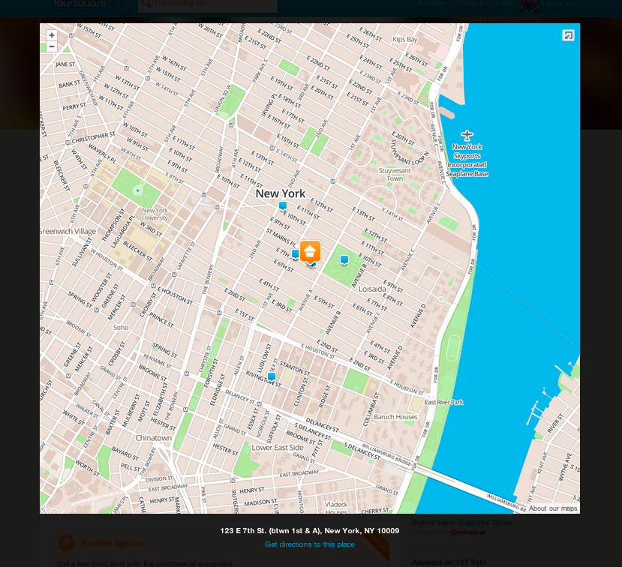Open the Explore menu item
The image size is (622, 567).
(x=470, y=3)
